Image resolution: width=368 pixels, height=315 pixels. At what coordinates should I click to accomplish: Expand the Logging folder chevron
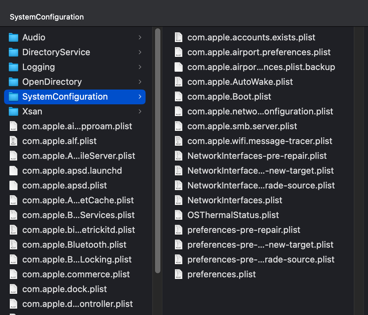pos(140,67)
